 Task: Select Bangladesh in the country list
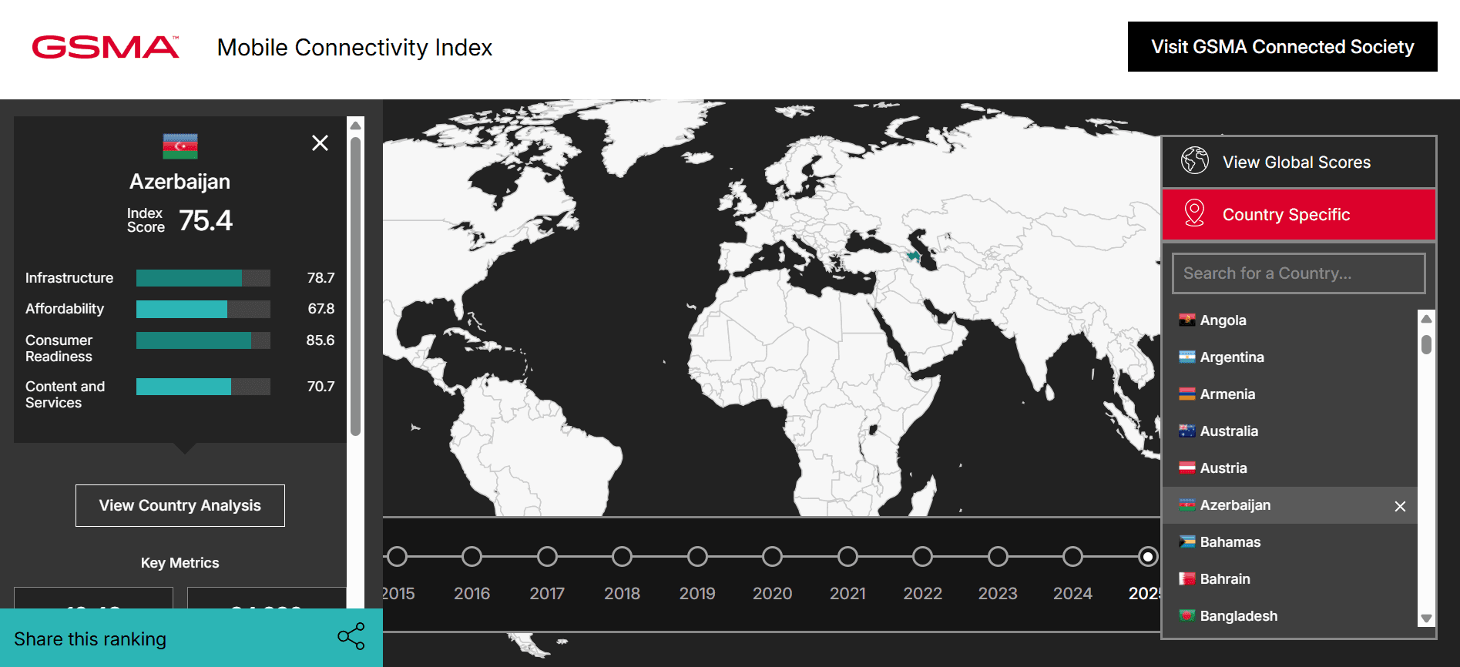tap(1290, 616)
